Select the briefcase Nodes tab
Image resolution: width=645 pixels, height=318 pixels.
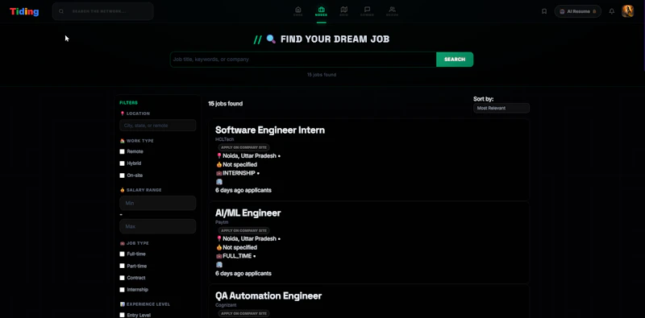point(321,11)
